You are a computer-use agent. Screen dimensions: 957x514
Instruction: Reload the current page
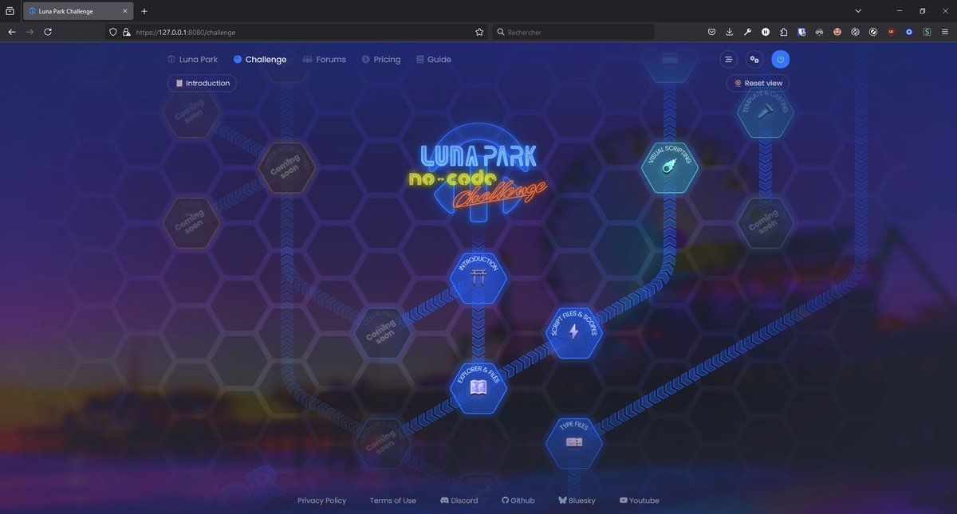point(48,32)
